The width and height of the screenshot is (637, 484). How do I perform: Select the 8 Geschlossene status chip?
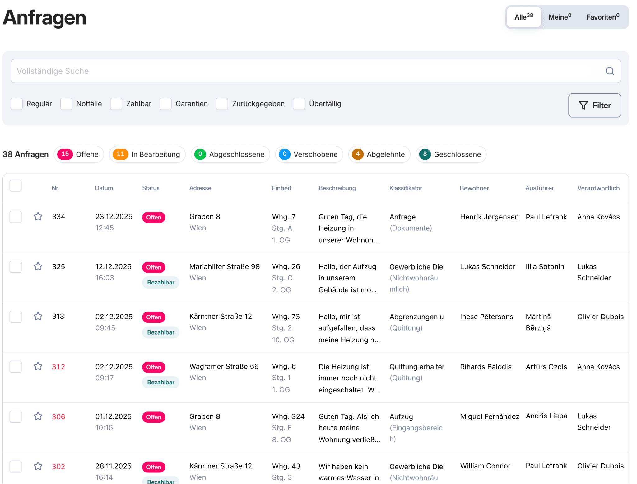[451, 154]
